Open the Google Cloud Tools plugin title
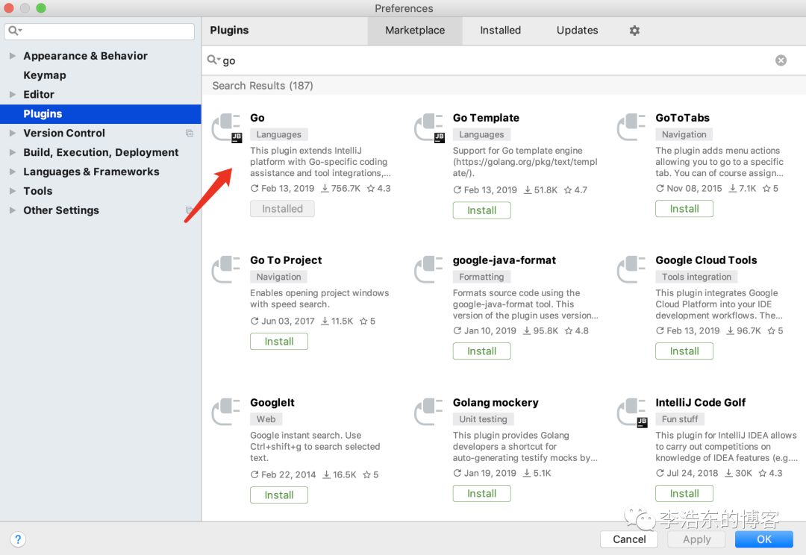Image resolution: width=806 pixels, height=555 pixels. click(706, 260)
